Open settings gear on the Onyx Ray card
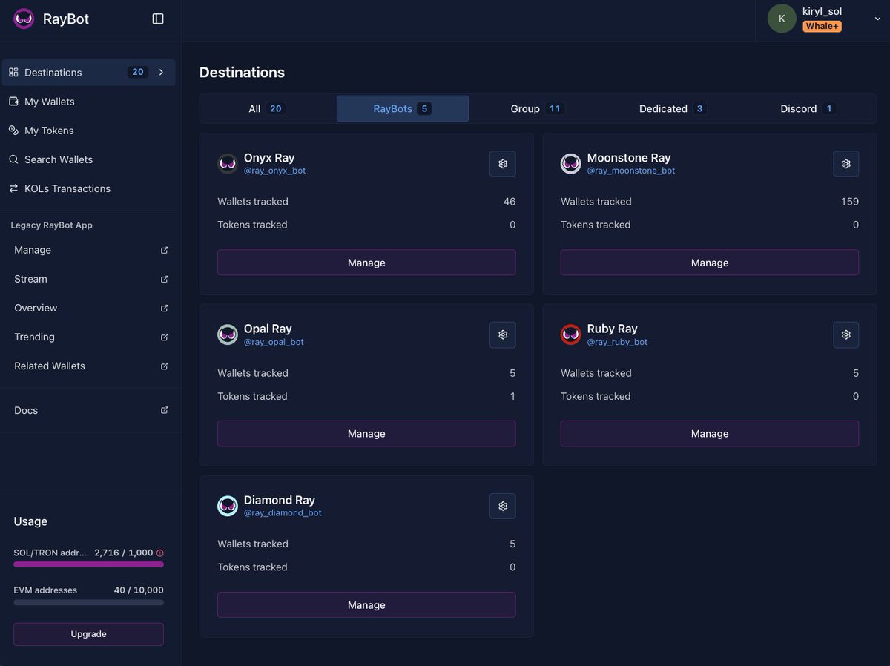Screen dimensions: 890x666 pyautogui.click(x=502, y=163)
